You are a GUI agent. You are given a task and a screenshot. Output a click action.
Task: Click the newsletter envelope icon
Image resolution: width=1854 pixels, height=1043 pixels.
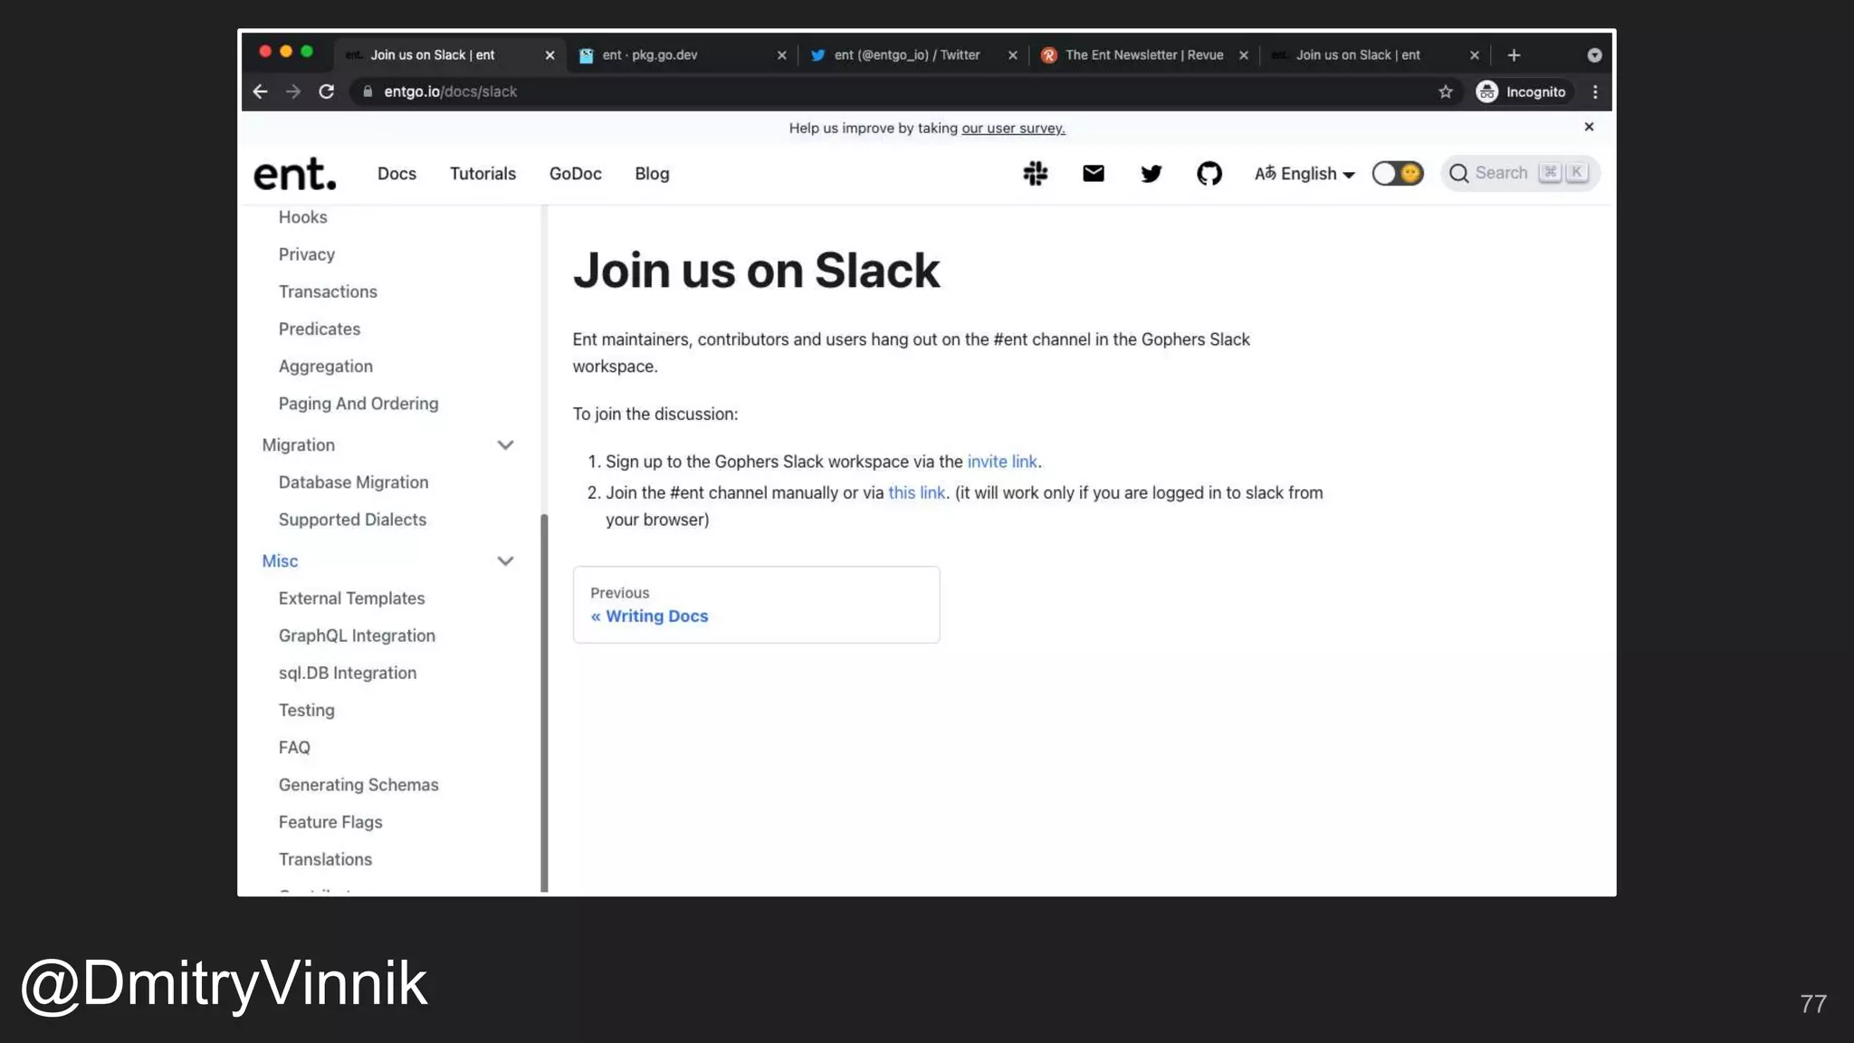(1093, 173)
